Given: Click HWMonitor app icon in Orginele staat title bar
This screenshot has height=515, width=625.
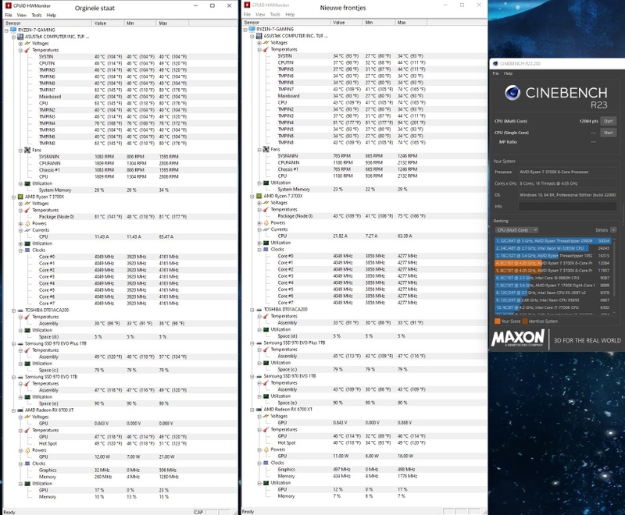Looking at the screenshot, I should click(9, 5).
